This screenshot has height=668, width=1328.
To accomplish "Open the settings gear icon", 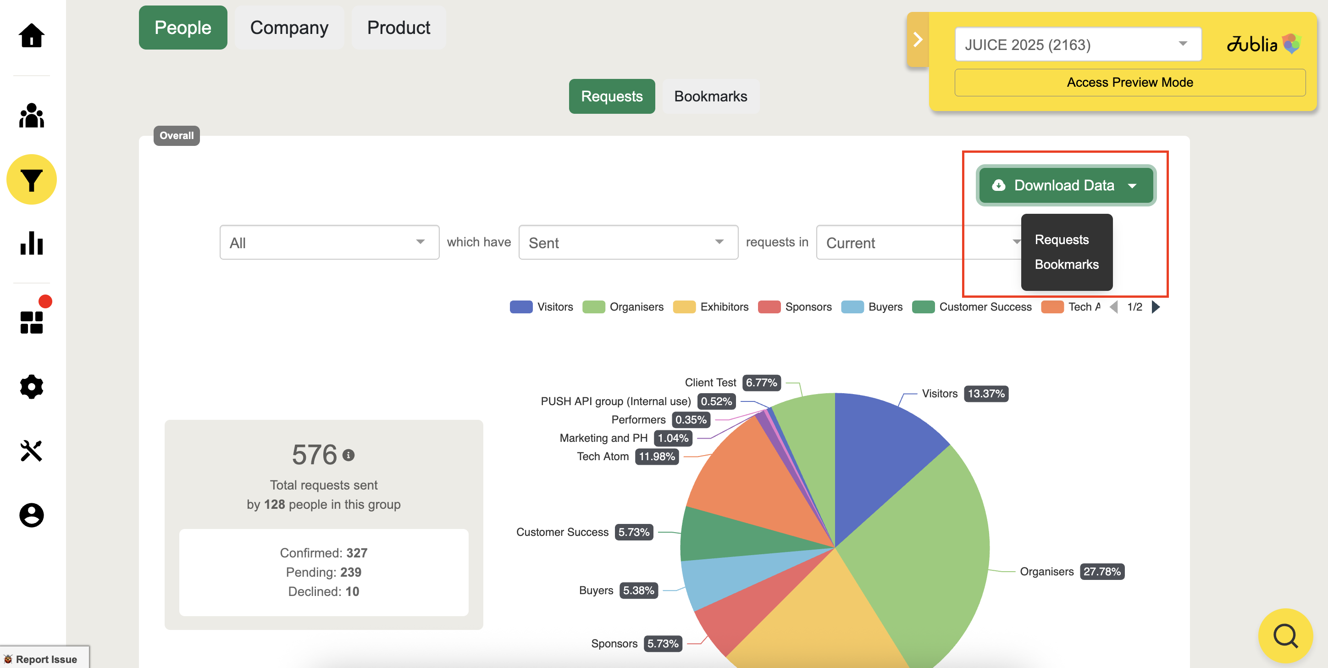I will (32, 386).
